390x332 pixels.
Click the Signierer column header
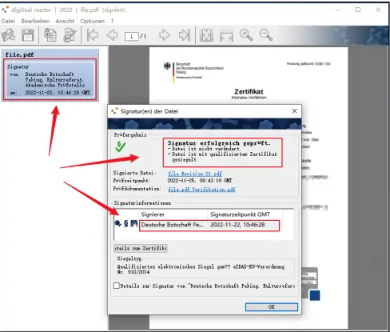pyautogui.click(x=173, y=214)
